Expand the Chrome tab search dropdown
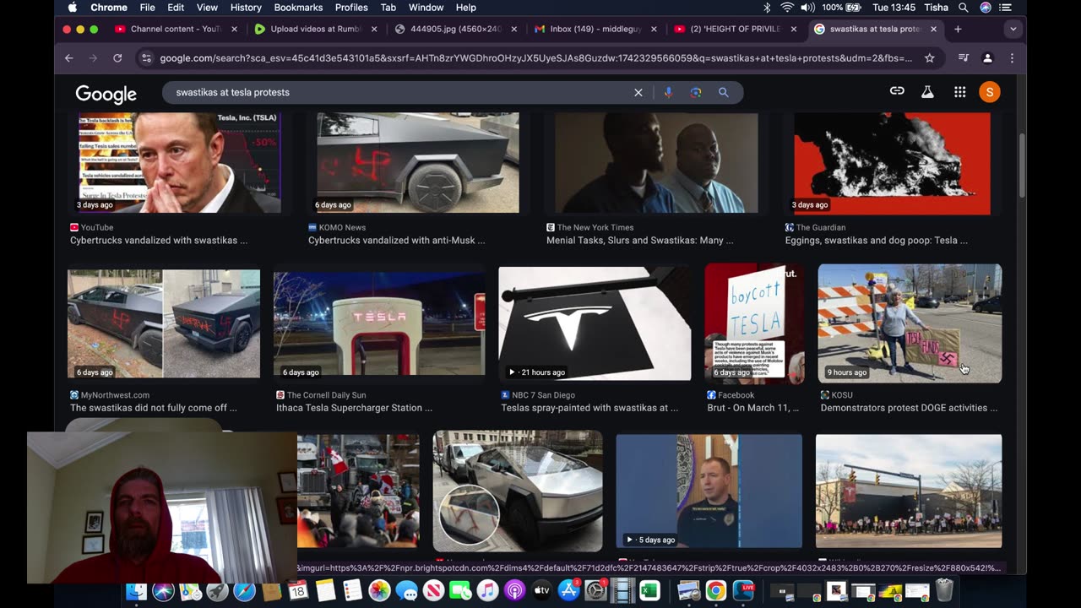The image size is (1081, 608). pyautogui.click(x=1013, y=29)
